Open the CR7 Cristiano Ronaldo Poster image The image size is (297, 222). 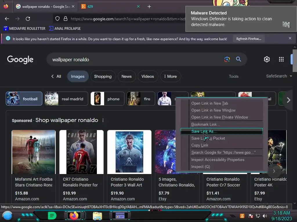pos(82,152)
